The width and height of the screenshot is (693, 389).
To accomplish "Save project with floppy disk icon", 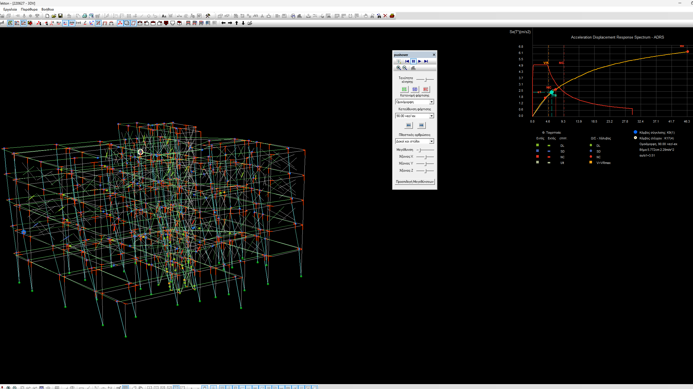I will (60, 16).
